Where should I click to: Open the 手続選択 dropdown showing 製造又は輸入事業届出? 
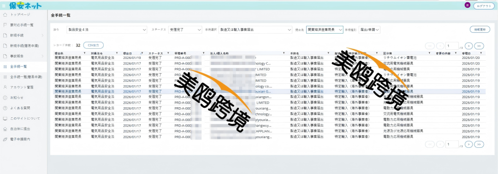pyautogui.click(x=255, y=29)
